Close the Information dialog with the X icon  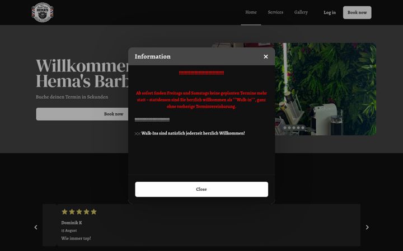point(266,56)
